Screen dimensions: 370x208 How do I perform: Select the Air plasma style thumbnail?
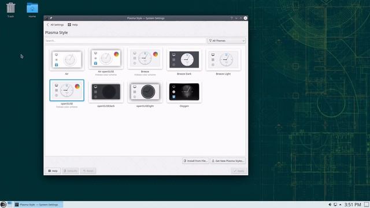[x=67, y=60]
